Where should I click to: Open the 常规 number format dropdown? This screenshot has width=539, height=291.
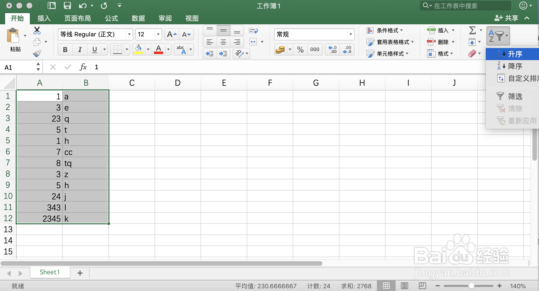[351, 34]
